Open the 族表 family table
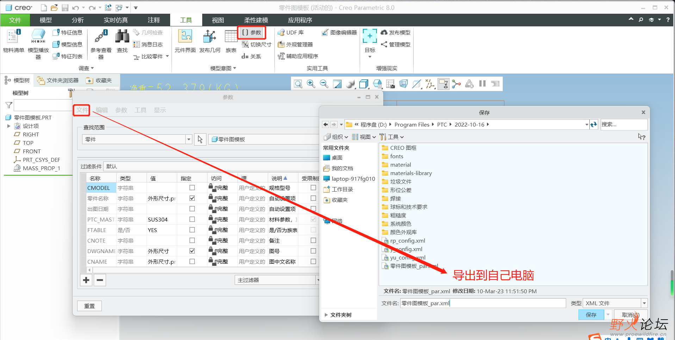675x340 pixels. coord(231,41)
